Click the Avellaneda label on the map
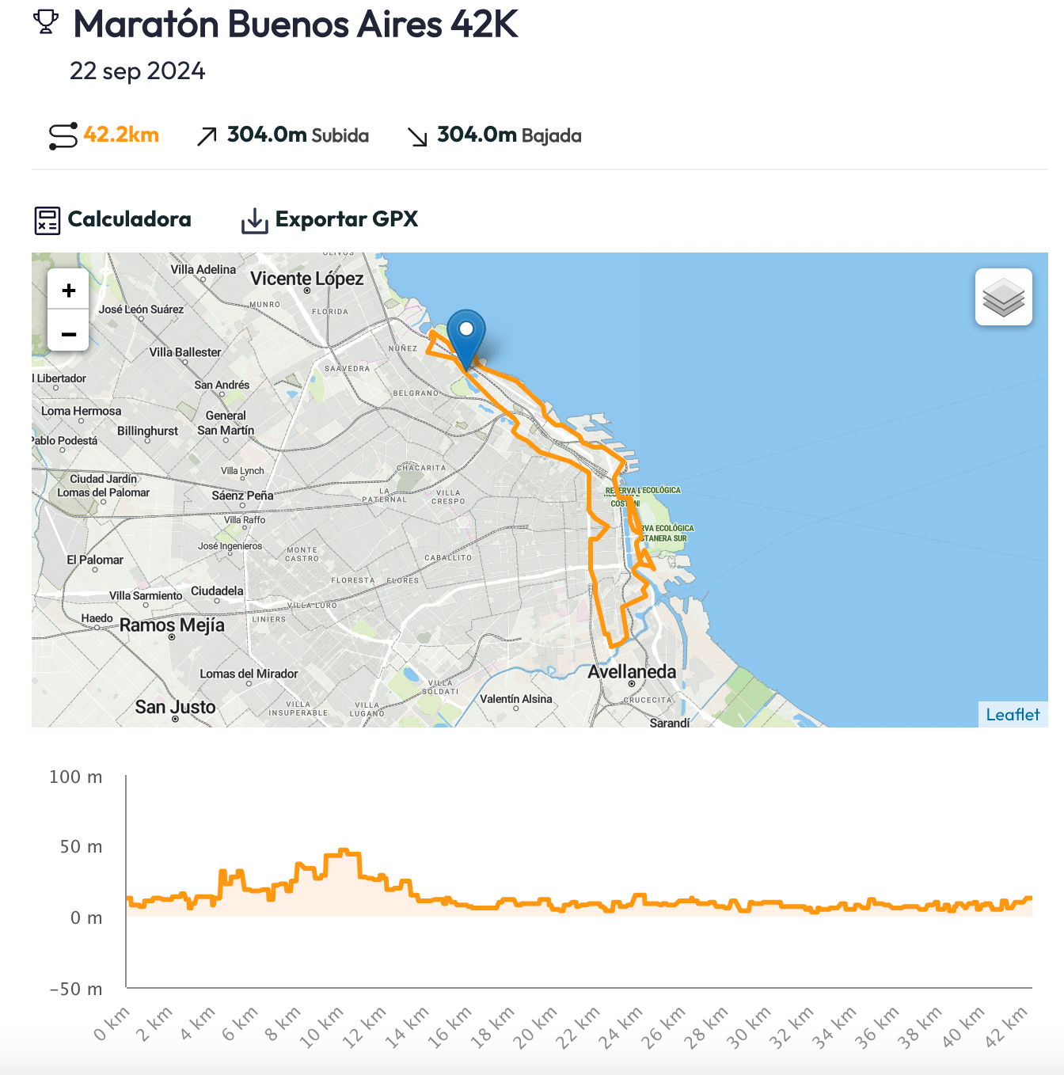1064x1075 pixels. pos(631,671)
